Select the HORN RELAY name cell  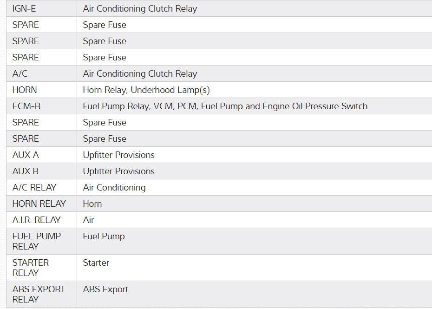point(39,204)
